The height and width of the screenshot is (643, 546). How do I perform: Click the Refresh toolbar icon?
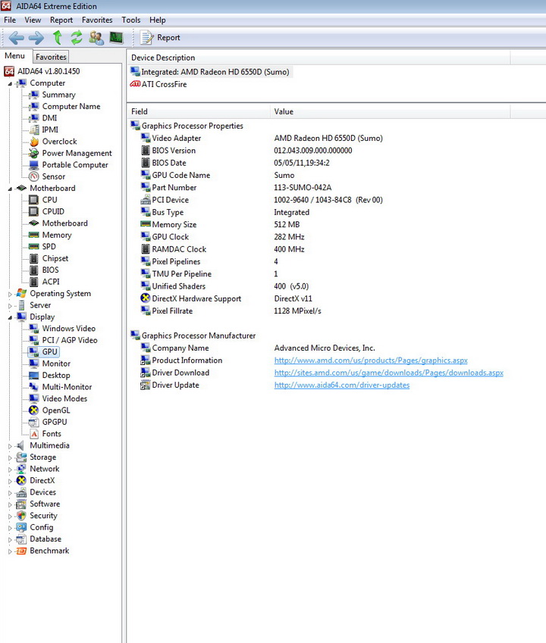tap(77, 38)
